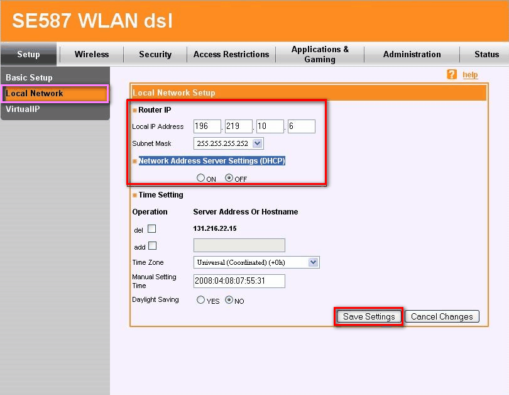Click first IP octet field 196
The image size is (509, 395).
[207, 126]
